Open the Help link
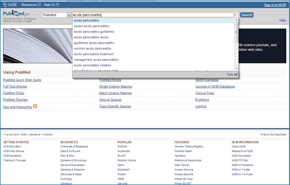290x185 pixels. pos(283,20)
